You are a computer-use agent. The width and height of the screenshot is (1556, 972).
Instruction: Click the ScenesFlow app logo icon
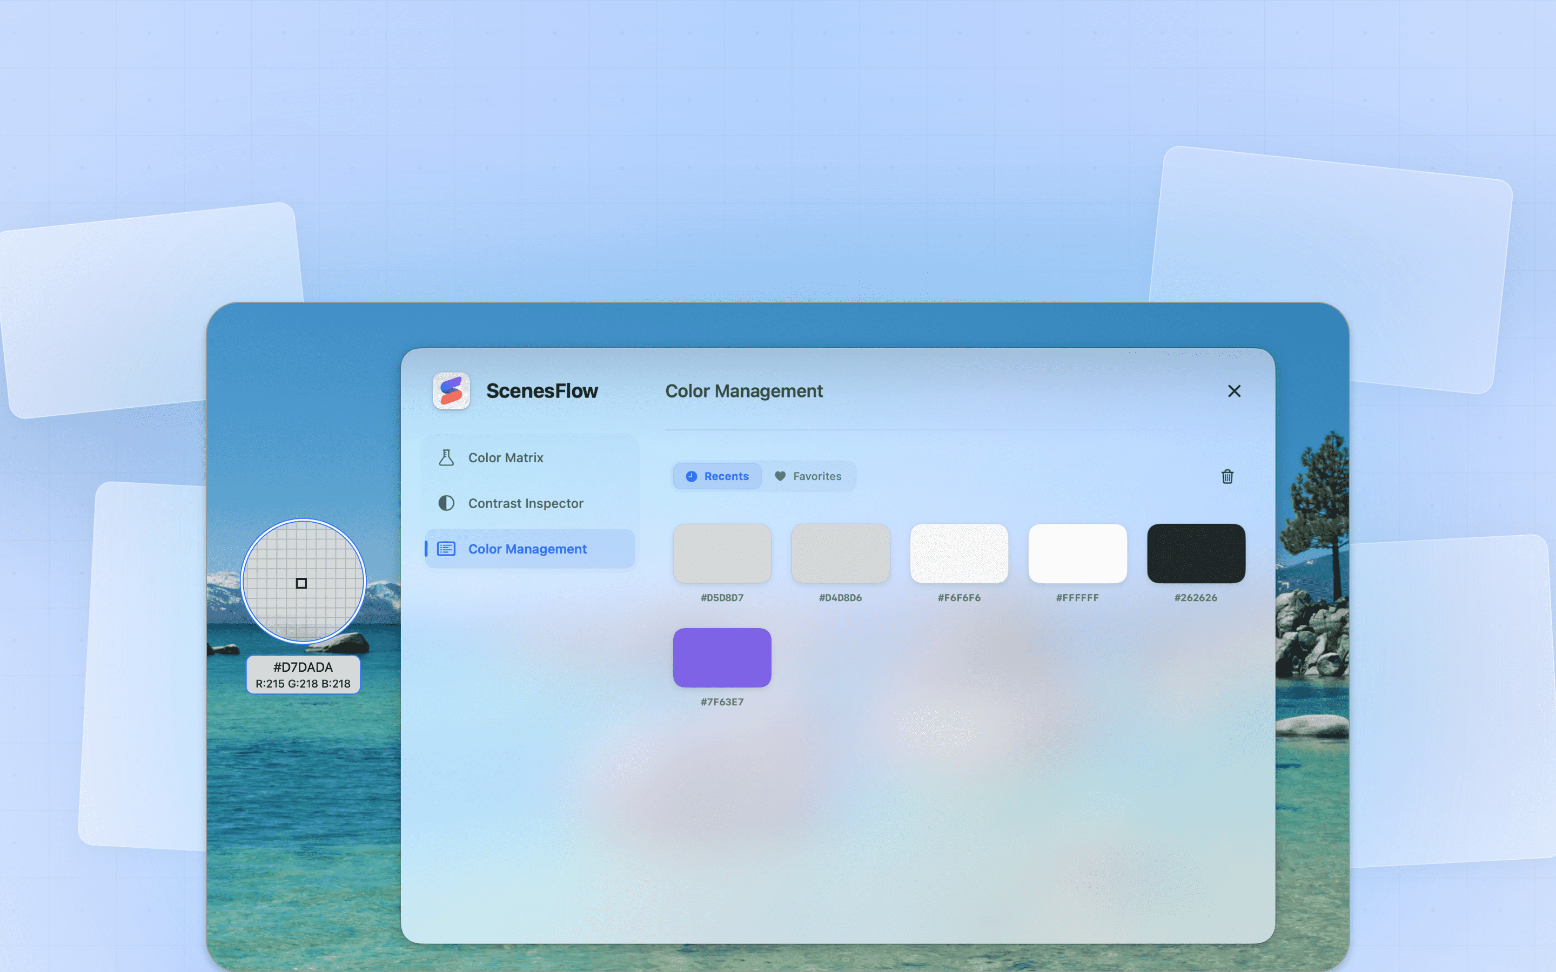pos(451,391)
